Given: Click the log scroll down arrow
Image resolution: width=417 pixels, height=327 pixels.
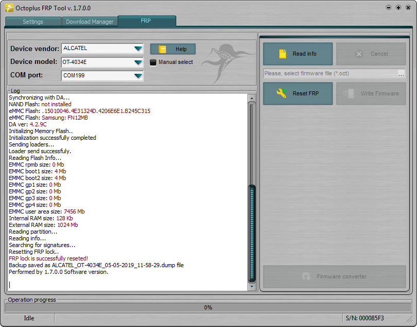Looking at the screenshot, I should click(252, 287).
